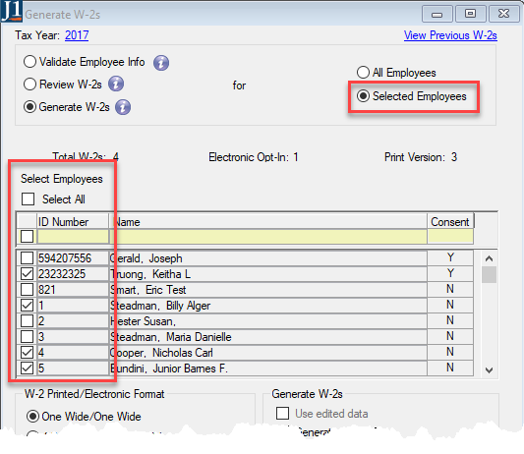This screenshot has height=454, width=524.
Task: Choose the Selected Employees option
Action: coord(363,96)
